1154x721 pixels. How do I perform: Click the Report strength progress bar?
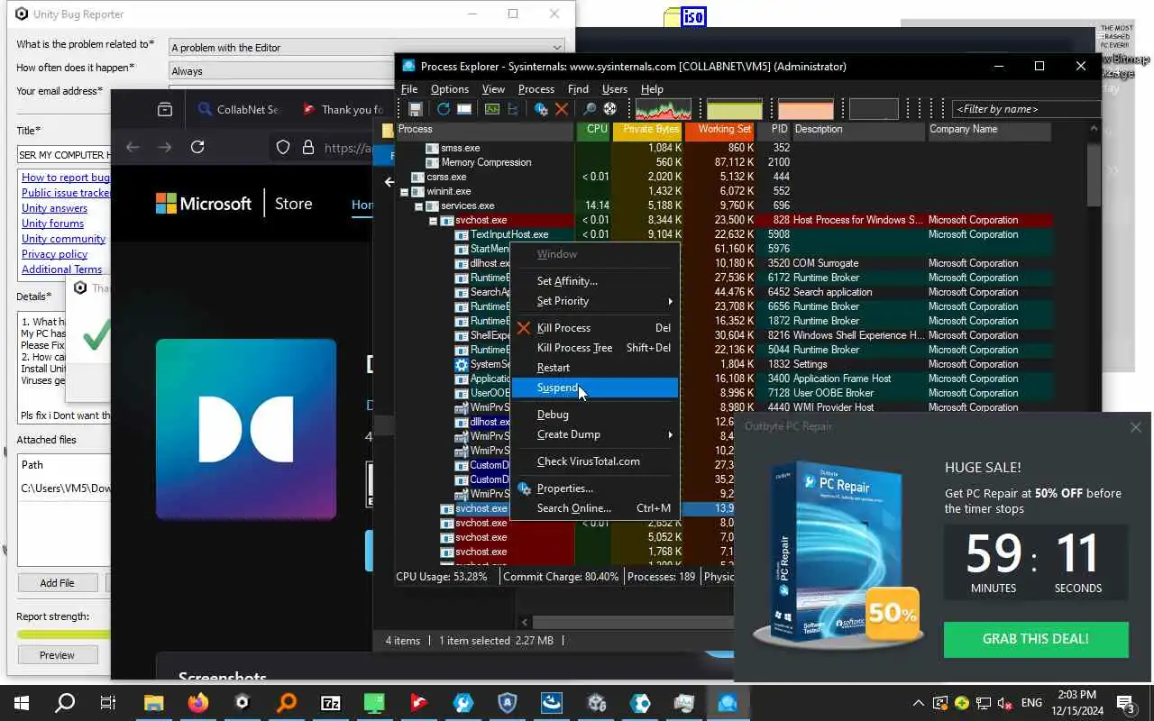63,634
